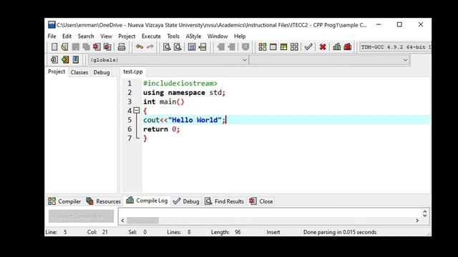This screenshot has width=458, height=257.
Task: Click the Insert icon beside globals dropdown
Action: (x=54, y=60)
